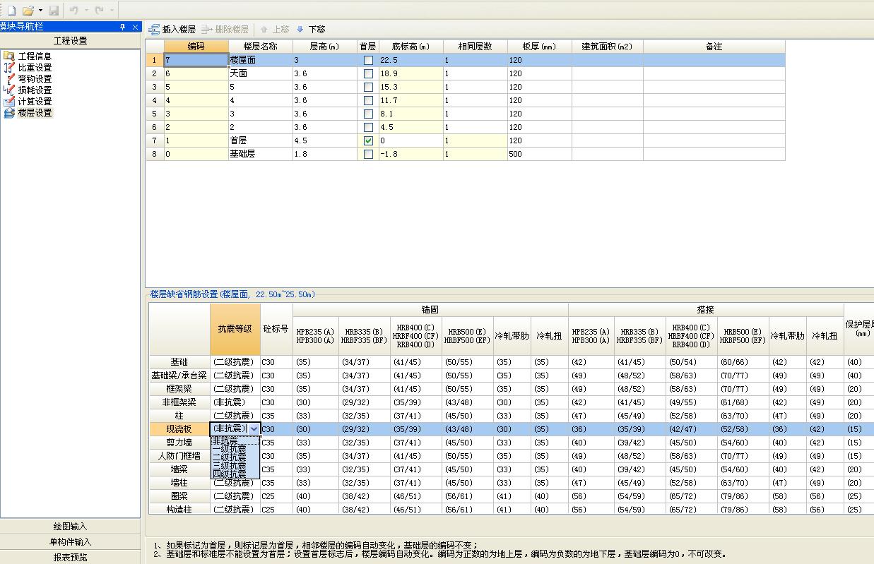Click 非框架梁 抗震等级 cell (非抗震)
This screenshot has height=564, width=874.
click(x=235, y=402)
